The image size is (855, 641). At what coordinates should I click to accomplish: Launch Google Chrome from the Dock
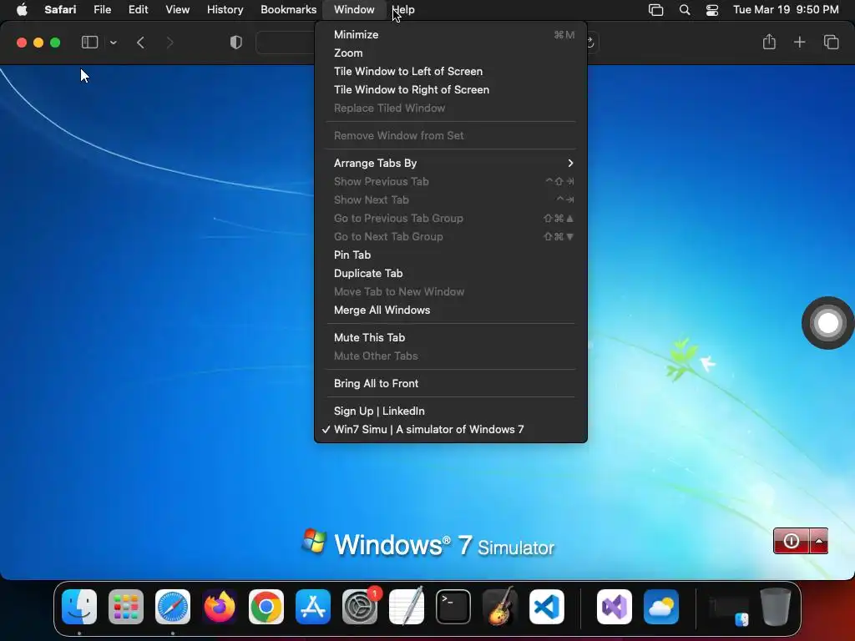266,606
